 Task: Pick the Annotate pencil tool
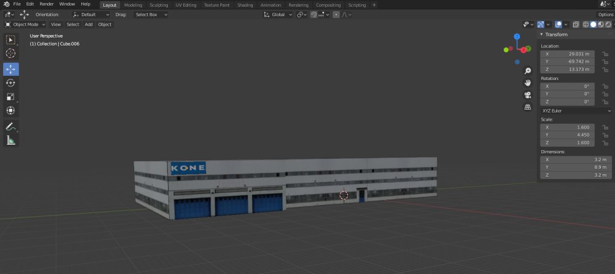point(11,126)
